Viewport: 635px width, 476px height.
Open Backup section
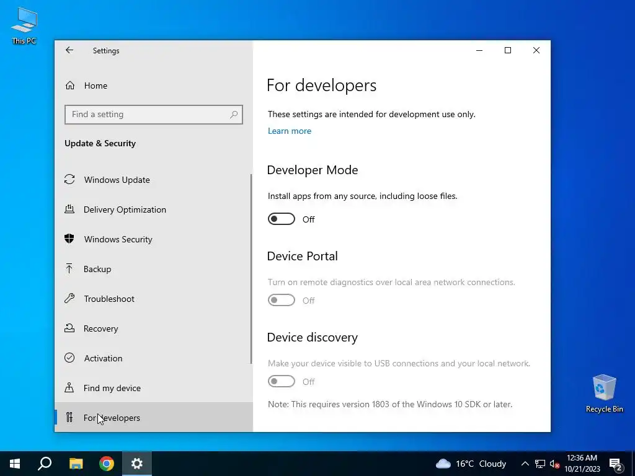[x=154, y=269]
